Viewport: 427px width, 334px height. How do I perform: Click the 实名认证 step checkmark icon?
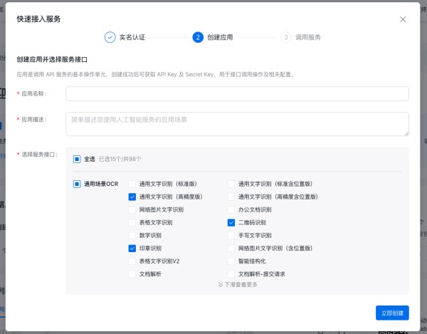coord(110,37)
